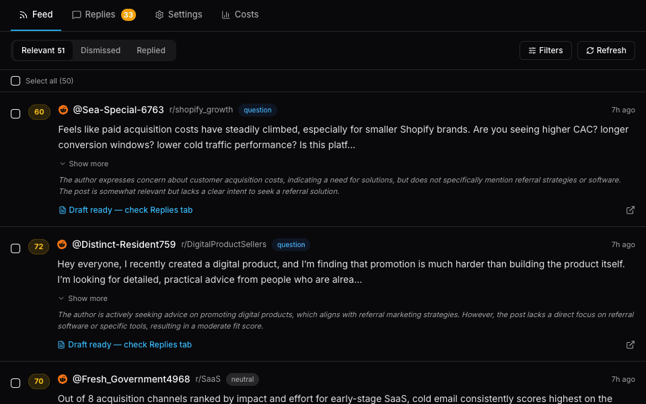Image resolution: width=646 pixels, height=404 pixels.
Task: Open the first post's external link icon
Action: click(631, 210)
